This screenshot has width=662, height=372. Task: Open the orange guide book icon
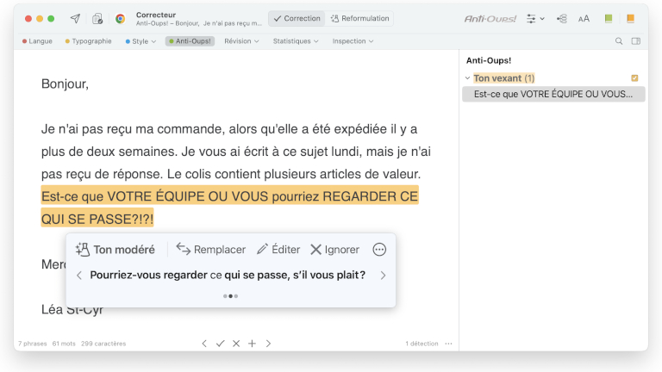point(630,19)
